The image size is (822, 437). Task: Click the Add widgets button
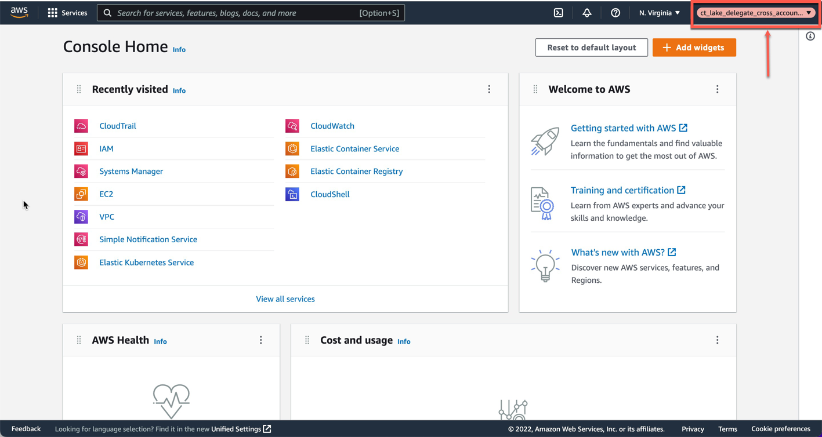694,48
